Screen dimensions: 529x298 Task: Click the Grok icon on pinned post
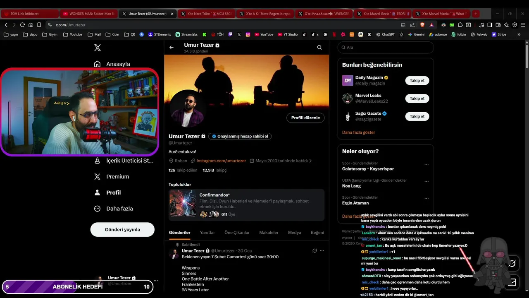315,250
